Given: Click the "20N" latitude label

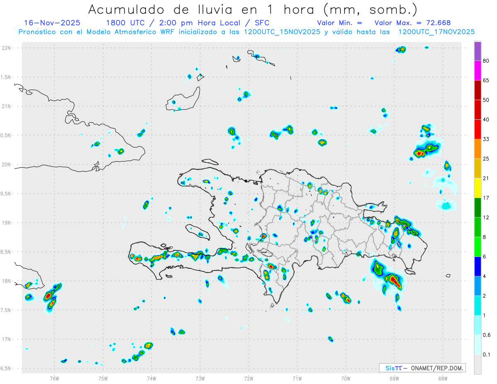Looking at the screenshot, I should [x=6, y=164].
